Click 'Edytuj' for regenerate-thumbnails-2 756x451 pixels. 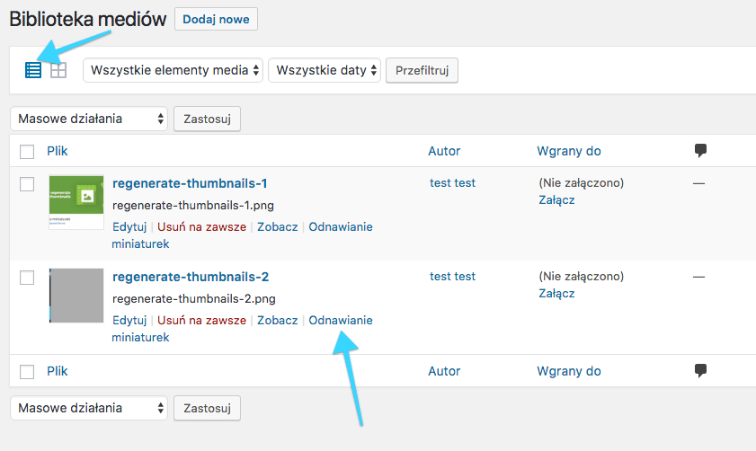(x=129, y=321)
